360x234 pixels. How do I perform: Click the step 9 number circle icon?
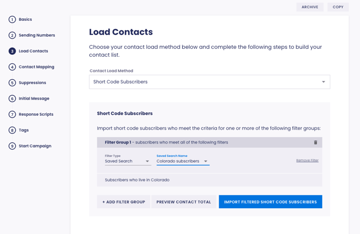point(12,146)
